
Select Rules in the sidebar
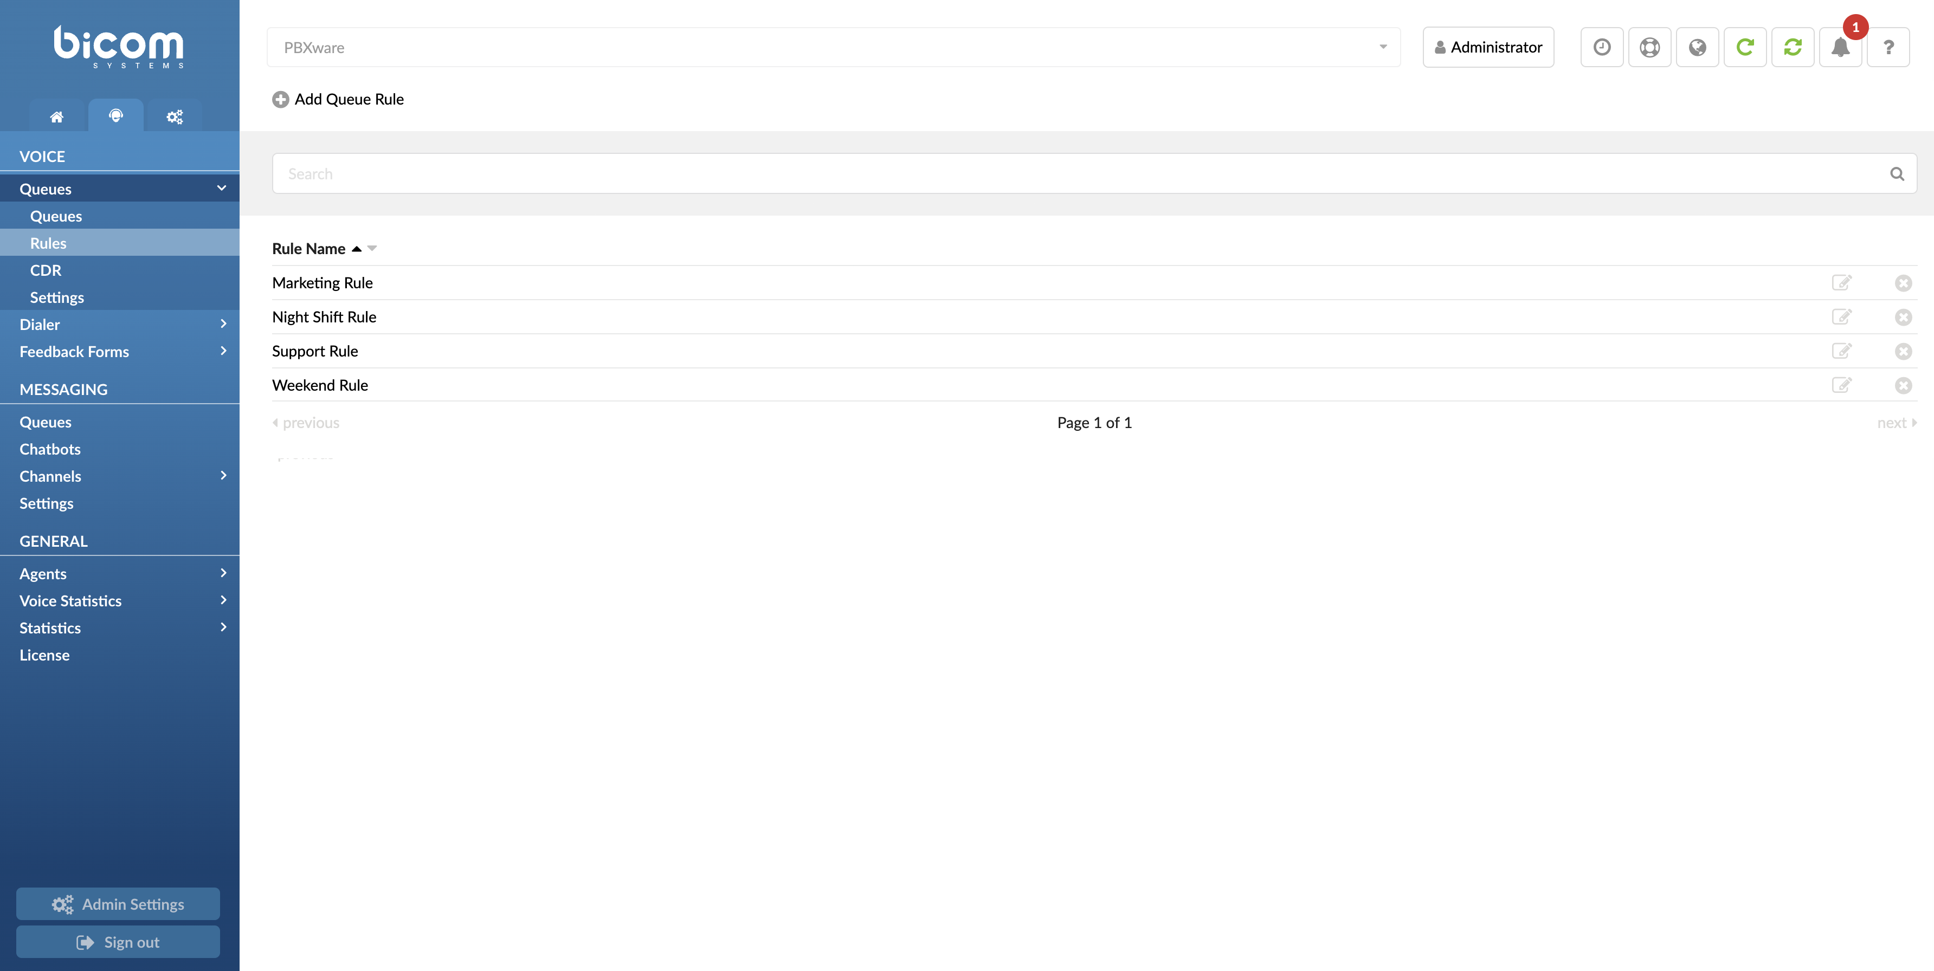(x=119, y=243)
